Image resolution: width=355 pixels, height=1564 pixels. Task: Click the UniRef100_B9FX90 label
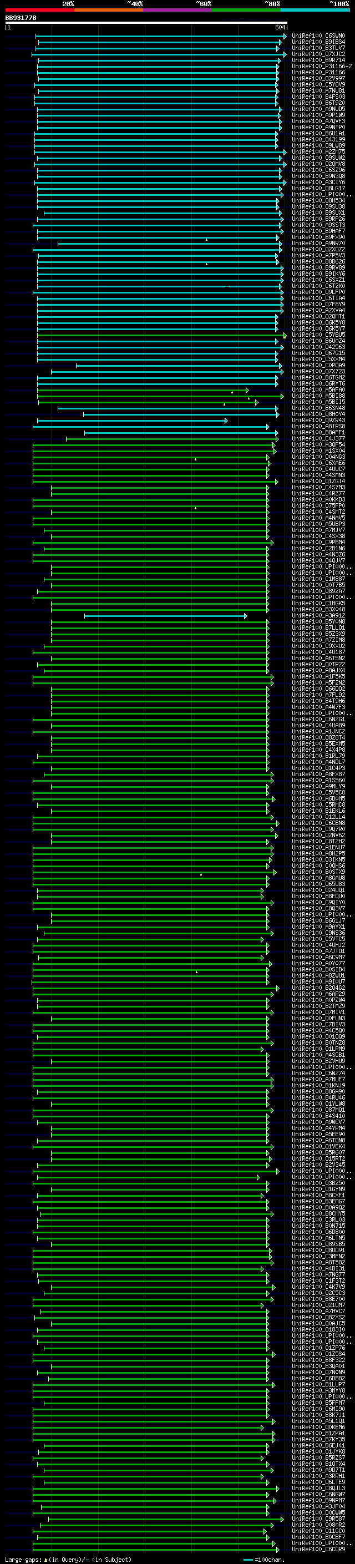[x=318, y=237]
